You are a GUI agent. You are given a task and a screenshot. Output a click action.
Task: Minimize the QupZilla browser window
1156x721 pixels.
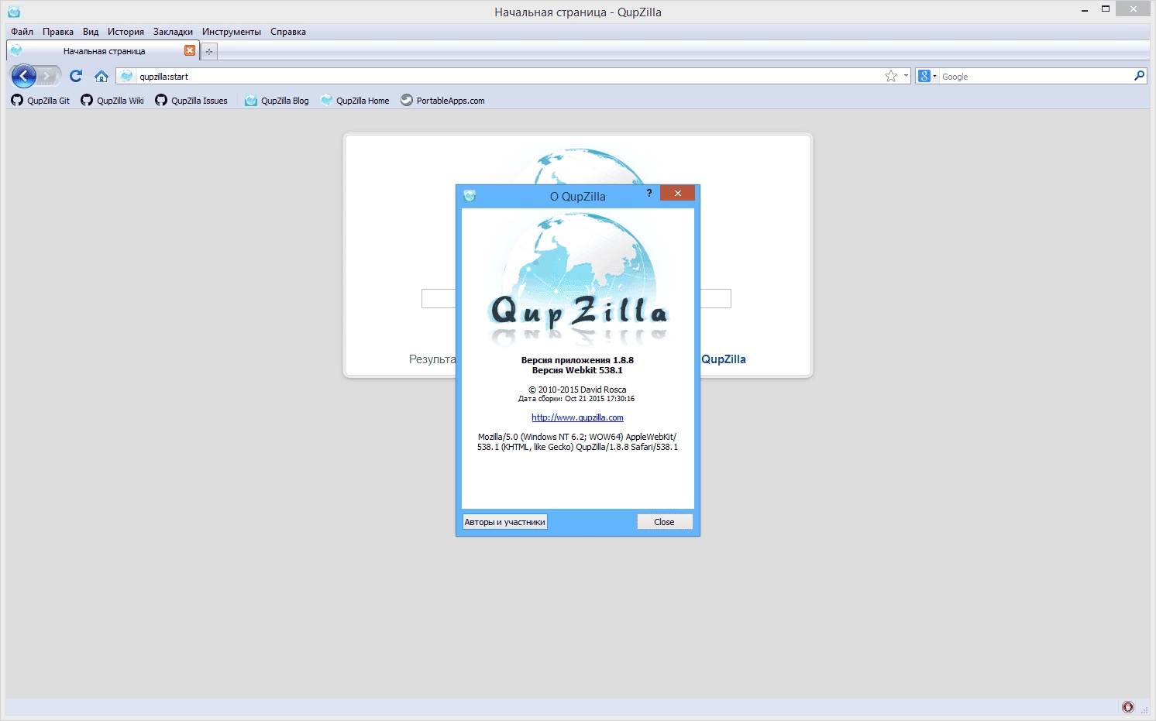(1085, 10)
